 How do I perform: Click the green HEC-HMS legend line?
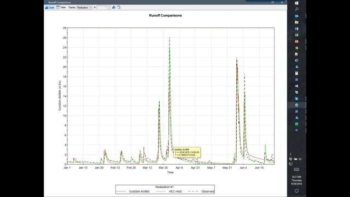161,192
